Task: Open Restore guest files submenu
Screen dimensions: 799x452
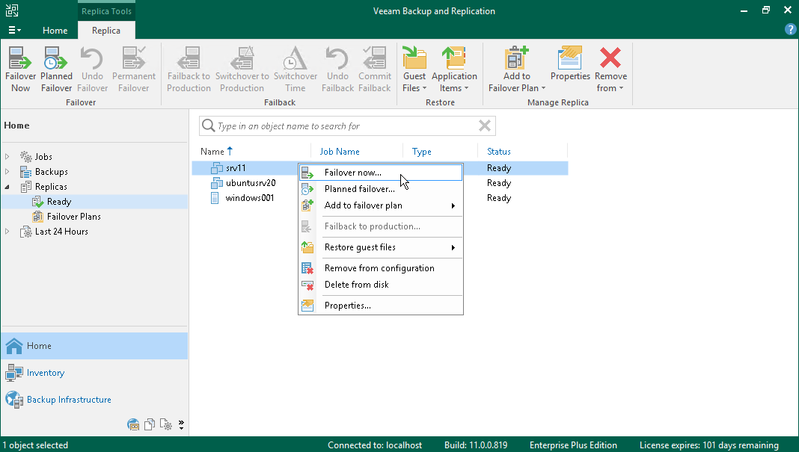Action: tap(381, 247)
